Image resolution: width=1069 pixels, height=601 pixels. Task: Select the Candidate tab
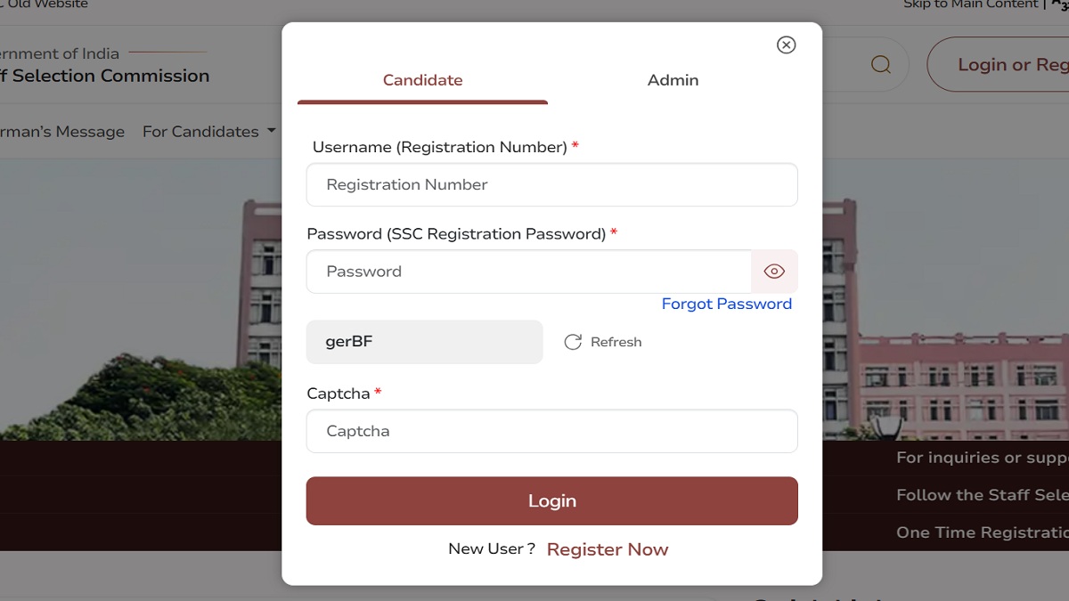click(x=422, y=80)
